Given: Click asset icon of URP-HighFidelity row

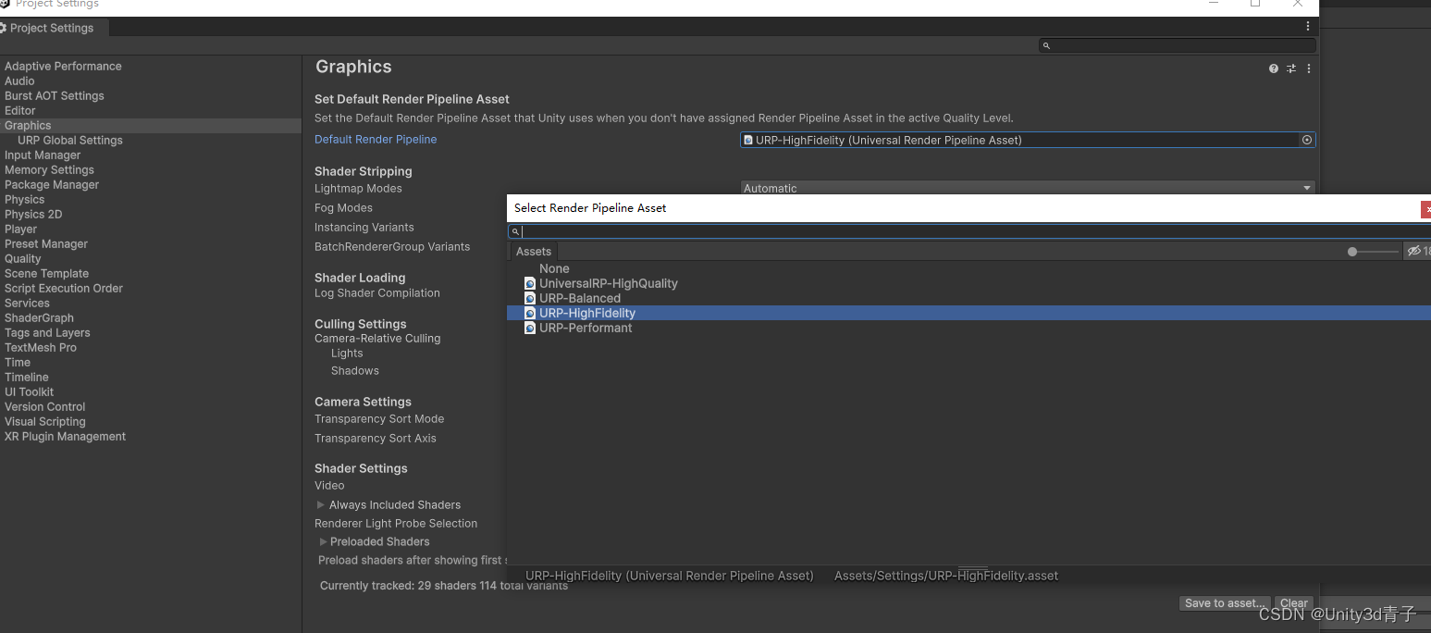Looking at the screenshot, I should pyautogui.click(x=530, y=313).
